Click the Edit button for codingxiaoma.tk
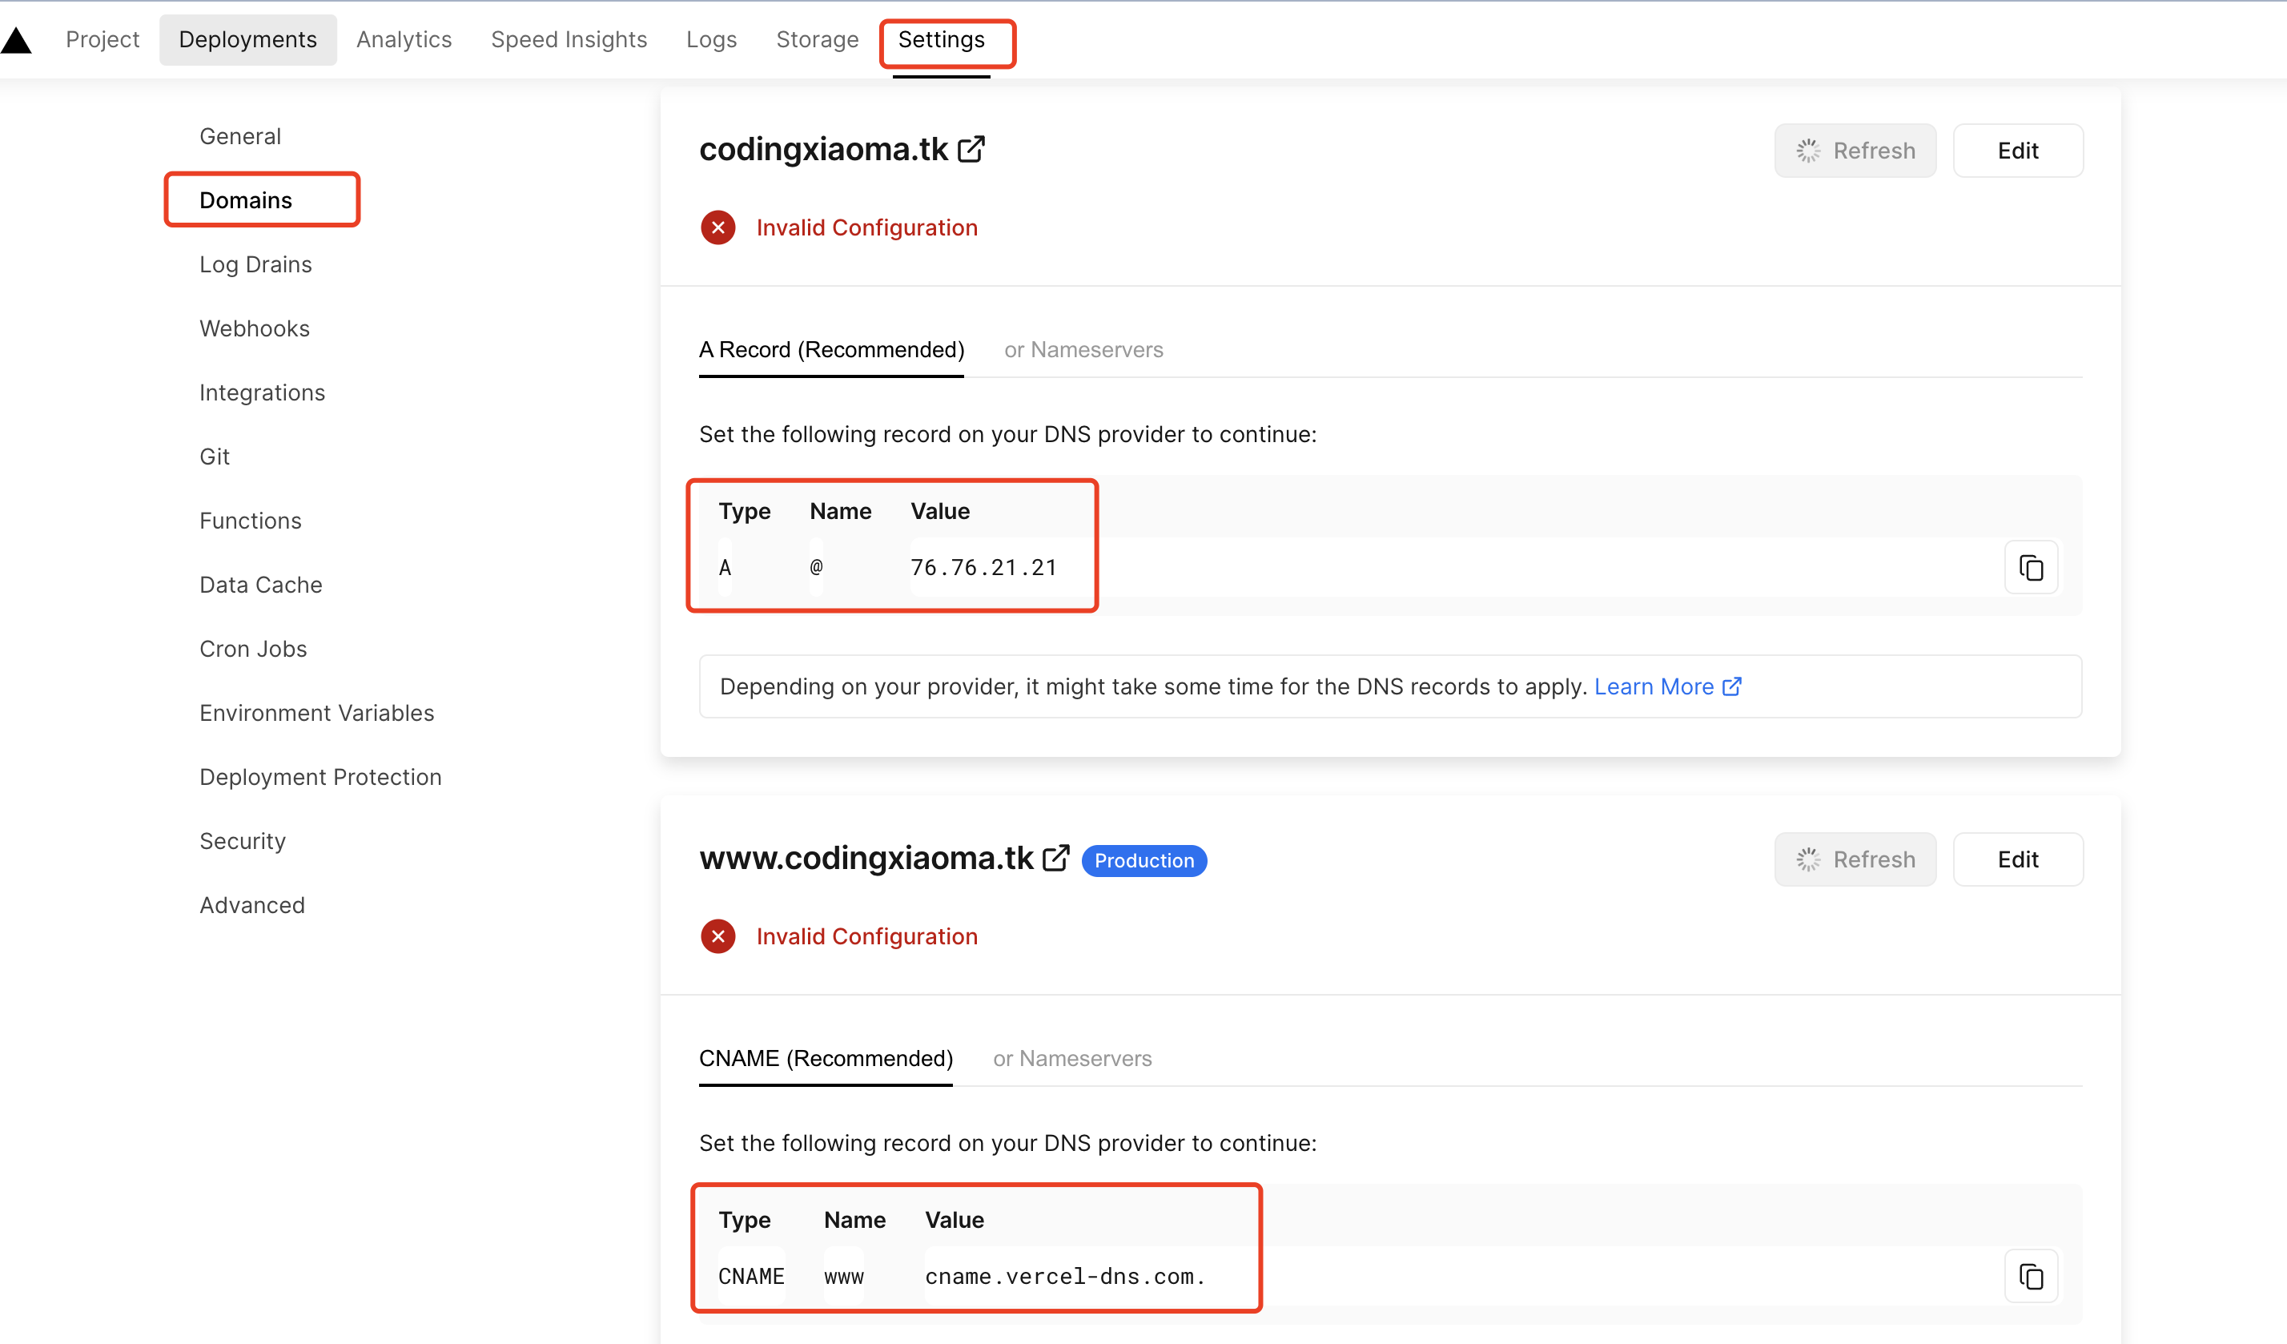 point(2018,151)
